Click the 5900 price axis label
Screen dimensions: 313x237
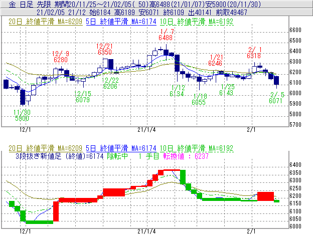click(295, 104)
